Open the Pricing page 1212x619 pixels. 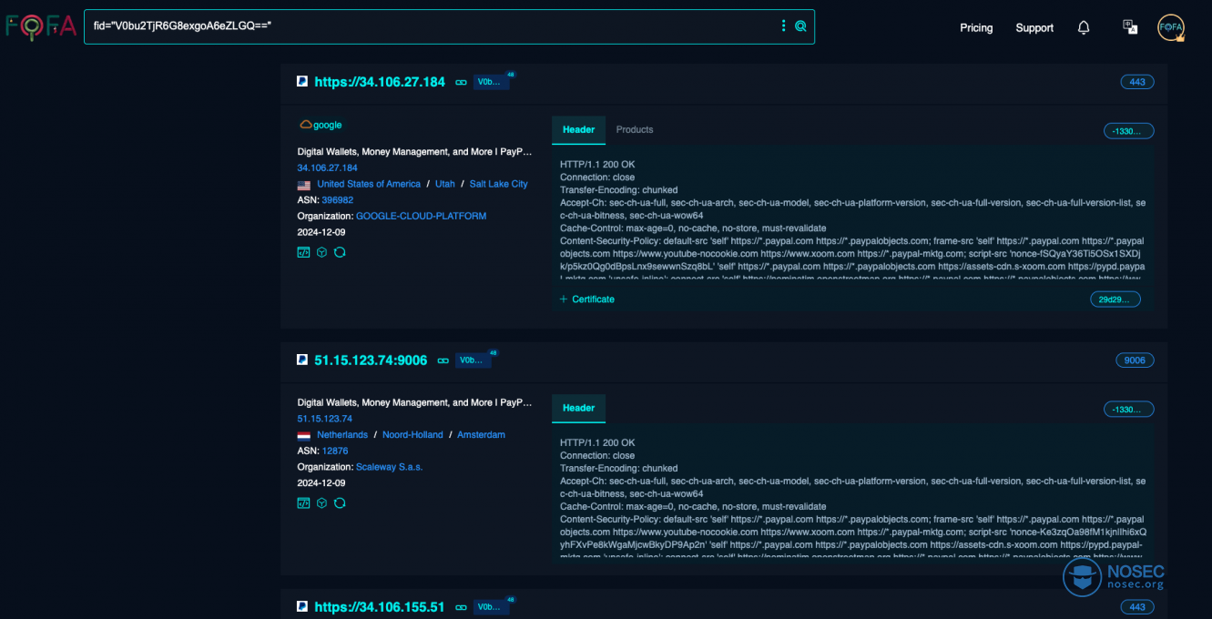point(976,27)
